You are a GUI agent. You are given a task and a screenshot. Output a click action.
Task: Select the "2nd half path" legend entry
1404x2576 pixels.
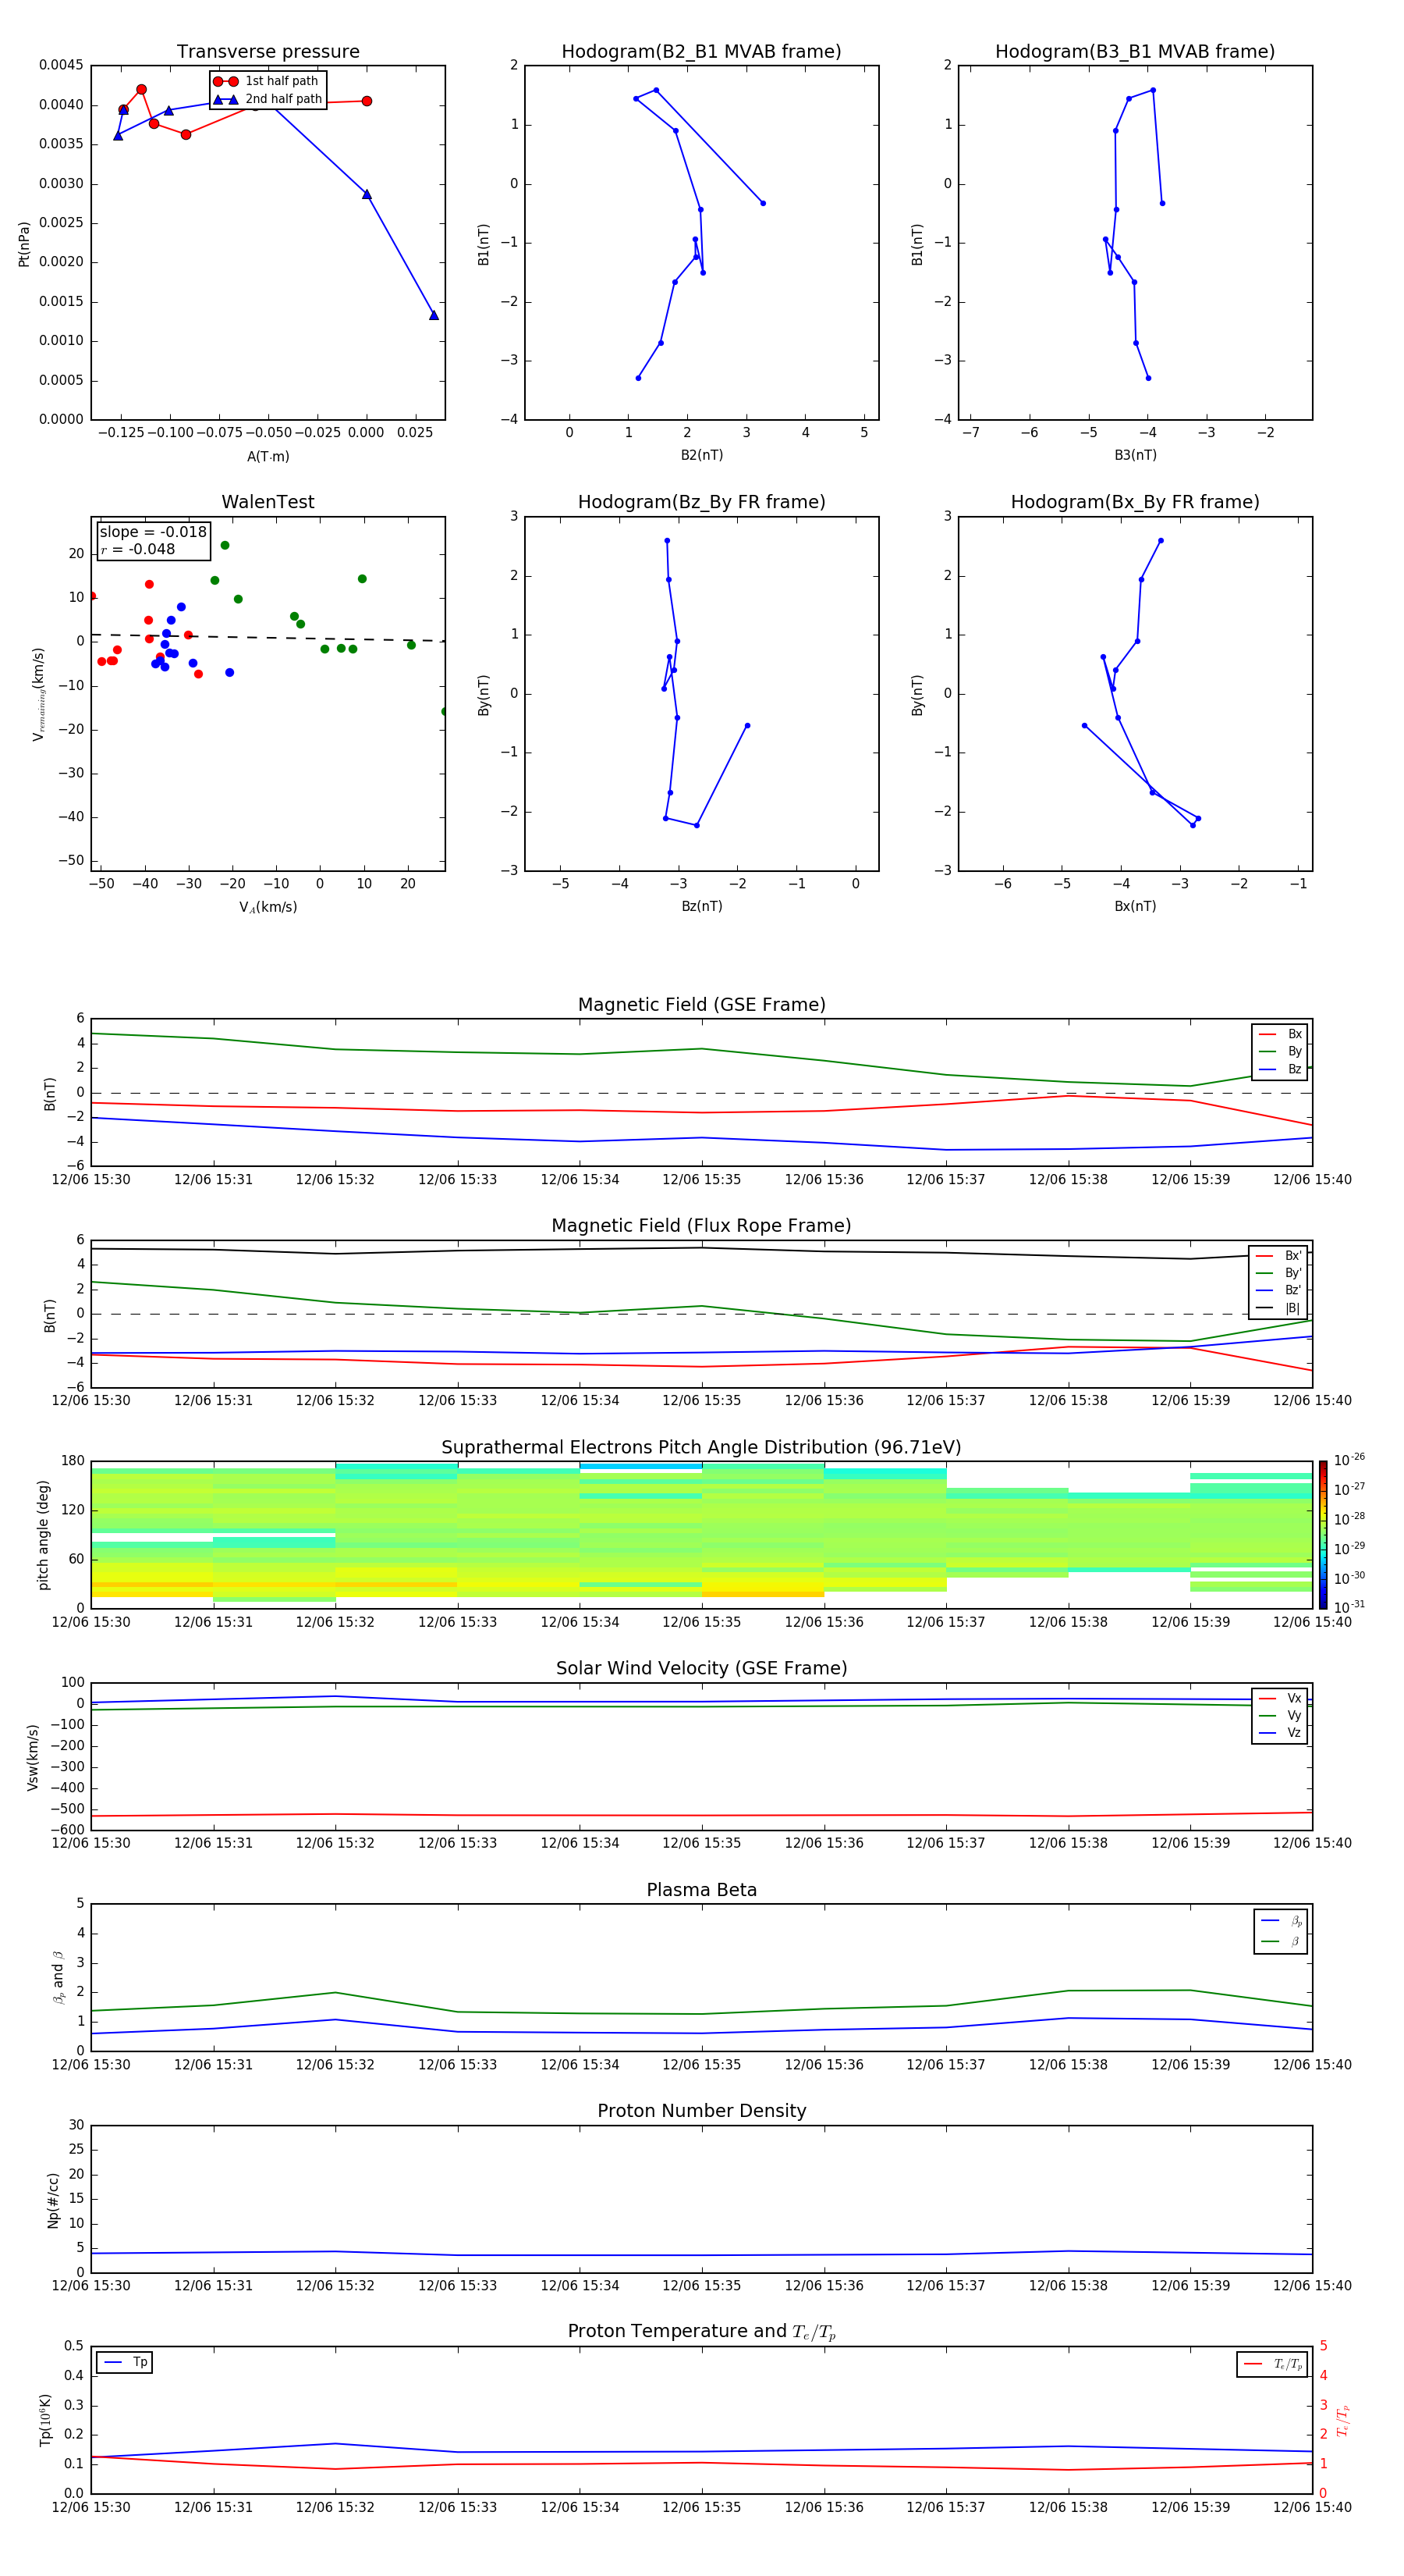pos(269,99)
